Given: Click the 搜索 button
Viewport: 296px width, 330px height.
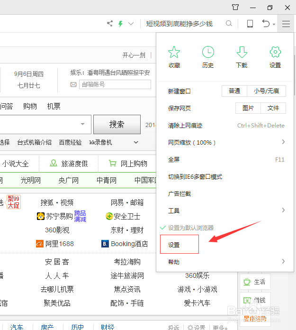Looking at the screenshot, I should click(x=117, y=124).
